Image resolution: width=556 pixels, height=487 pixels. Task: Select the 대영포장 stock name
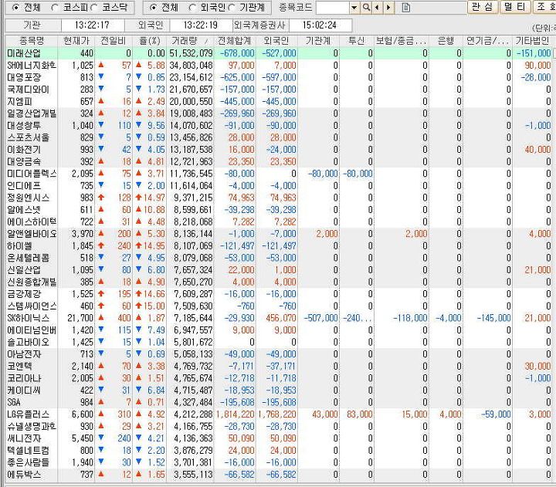[24, 77]
